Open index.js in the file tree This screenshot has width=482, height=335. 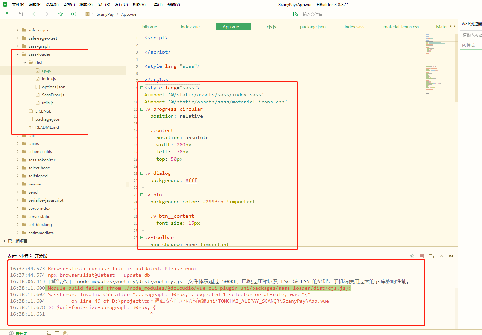coord(49,78)
